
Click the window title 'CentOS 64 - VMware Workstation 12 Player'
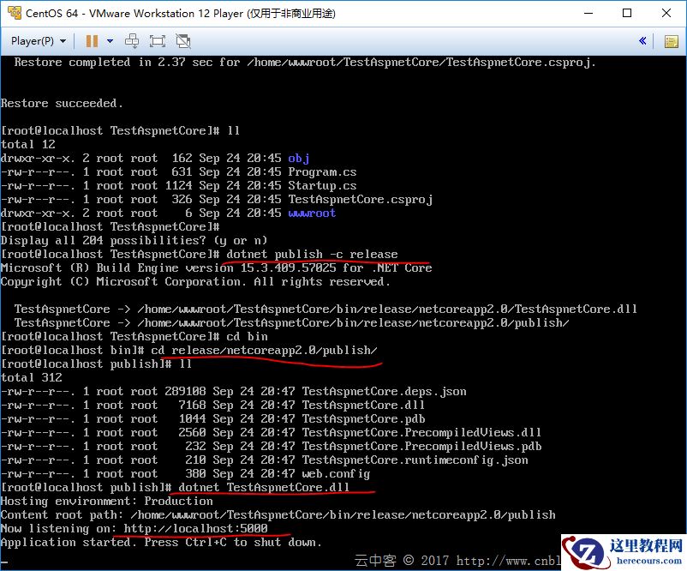(x=181, y=13)
